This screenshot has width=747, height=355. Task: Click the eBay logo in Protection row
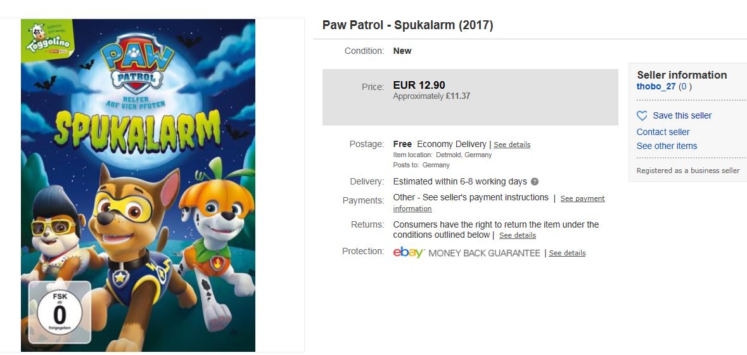tap(409, 252)
